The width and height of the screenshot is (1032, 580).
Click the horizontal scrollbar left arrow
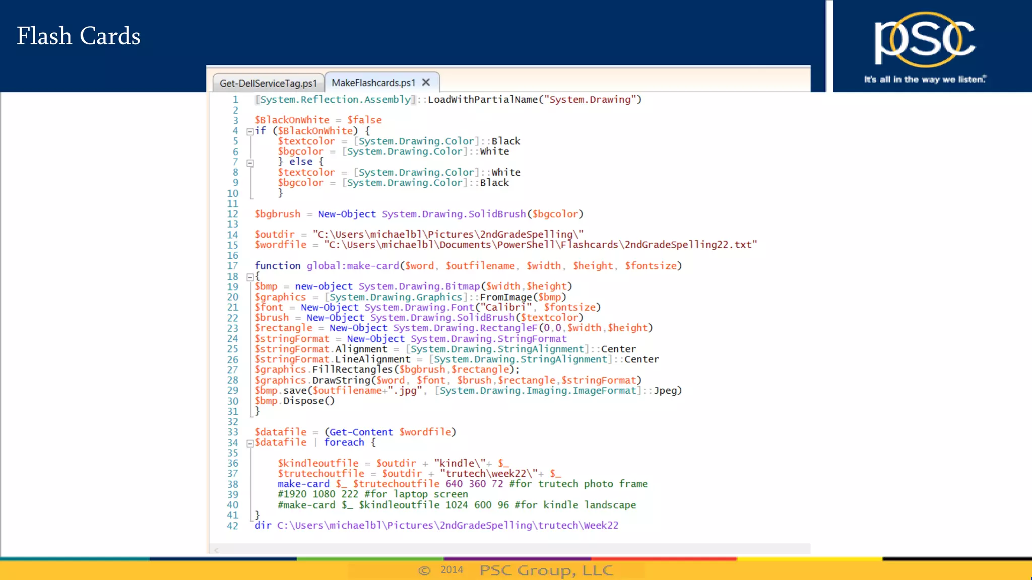pos(216,550)
